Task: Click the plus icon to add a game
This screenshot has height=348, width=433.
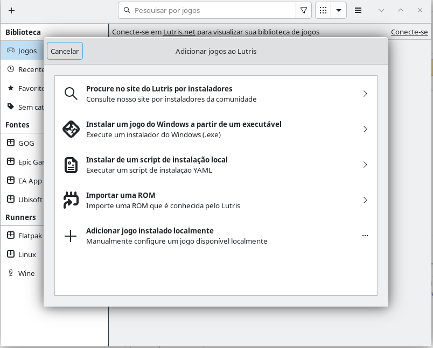Action: click(x=12, y=10)
